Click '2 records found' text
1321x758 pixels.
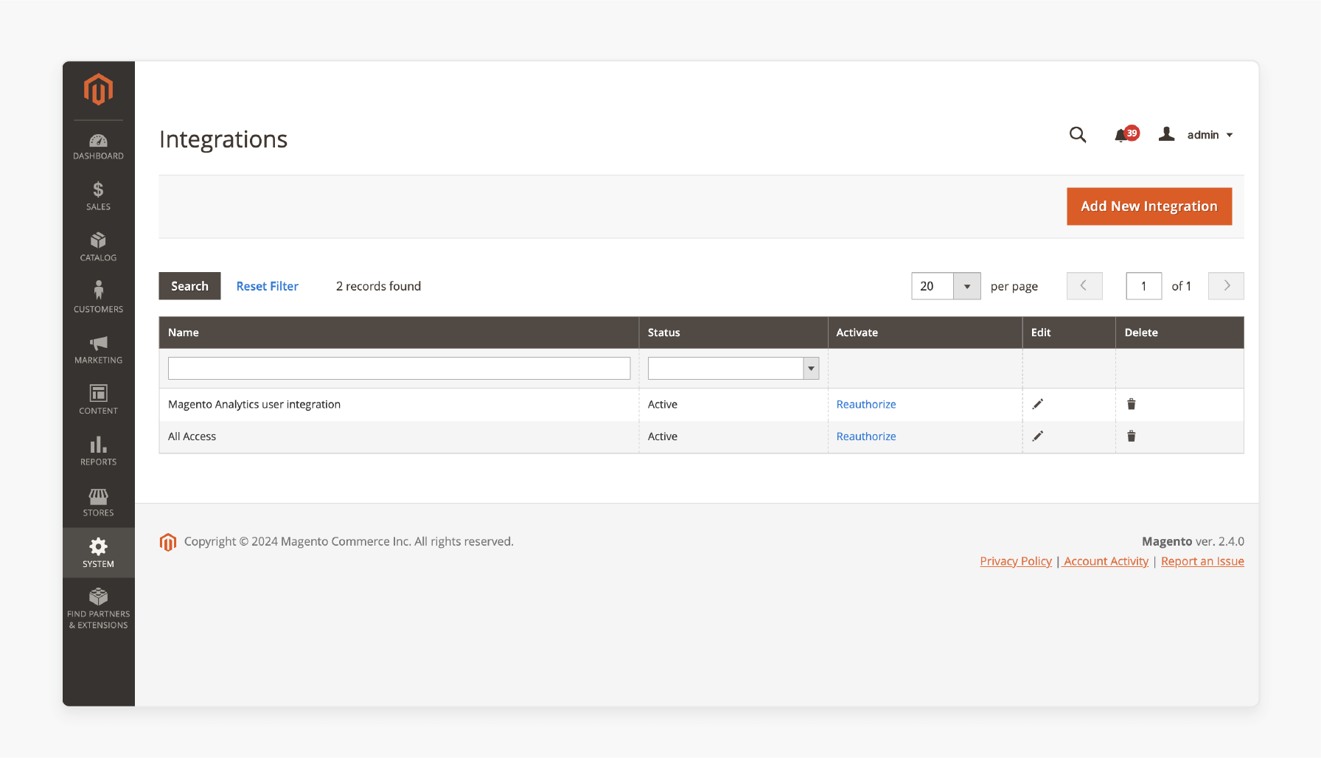pos(378,286)
